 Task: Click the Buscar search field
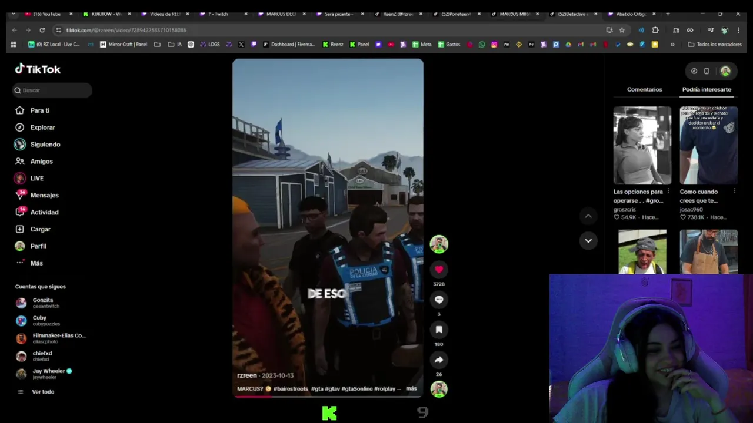(53, 90)
